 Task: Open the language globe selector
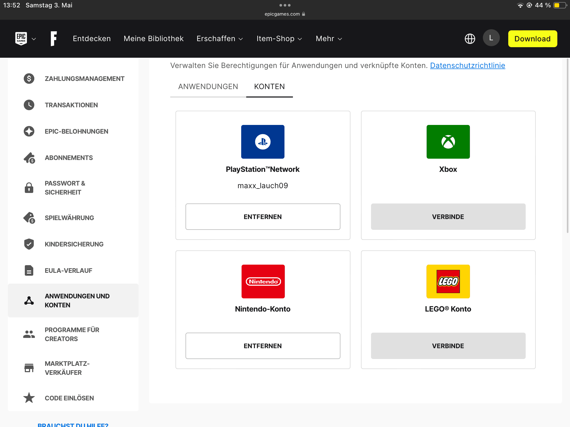(x=470, y=39)
